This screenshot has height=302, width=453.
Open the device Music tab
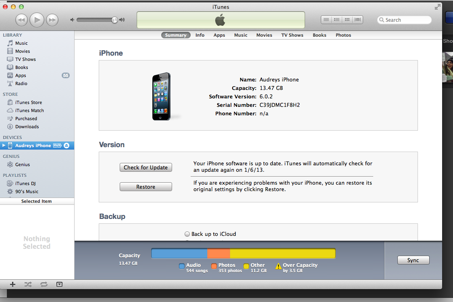click(241, 35)
